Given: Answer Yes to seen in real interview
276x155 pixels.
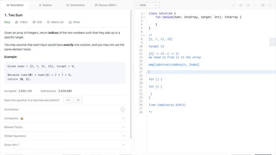Looking at the screenshot, I should point(68,100).
